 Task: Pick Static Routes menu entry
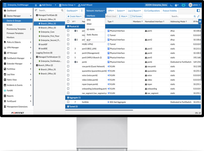click(x=95, y=35)
